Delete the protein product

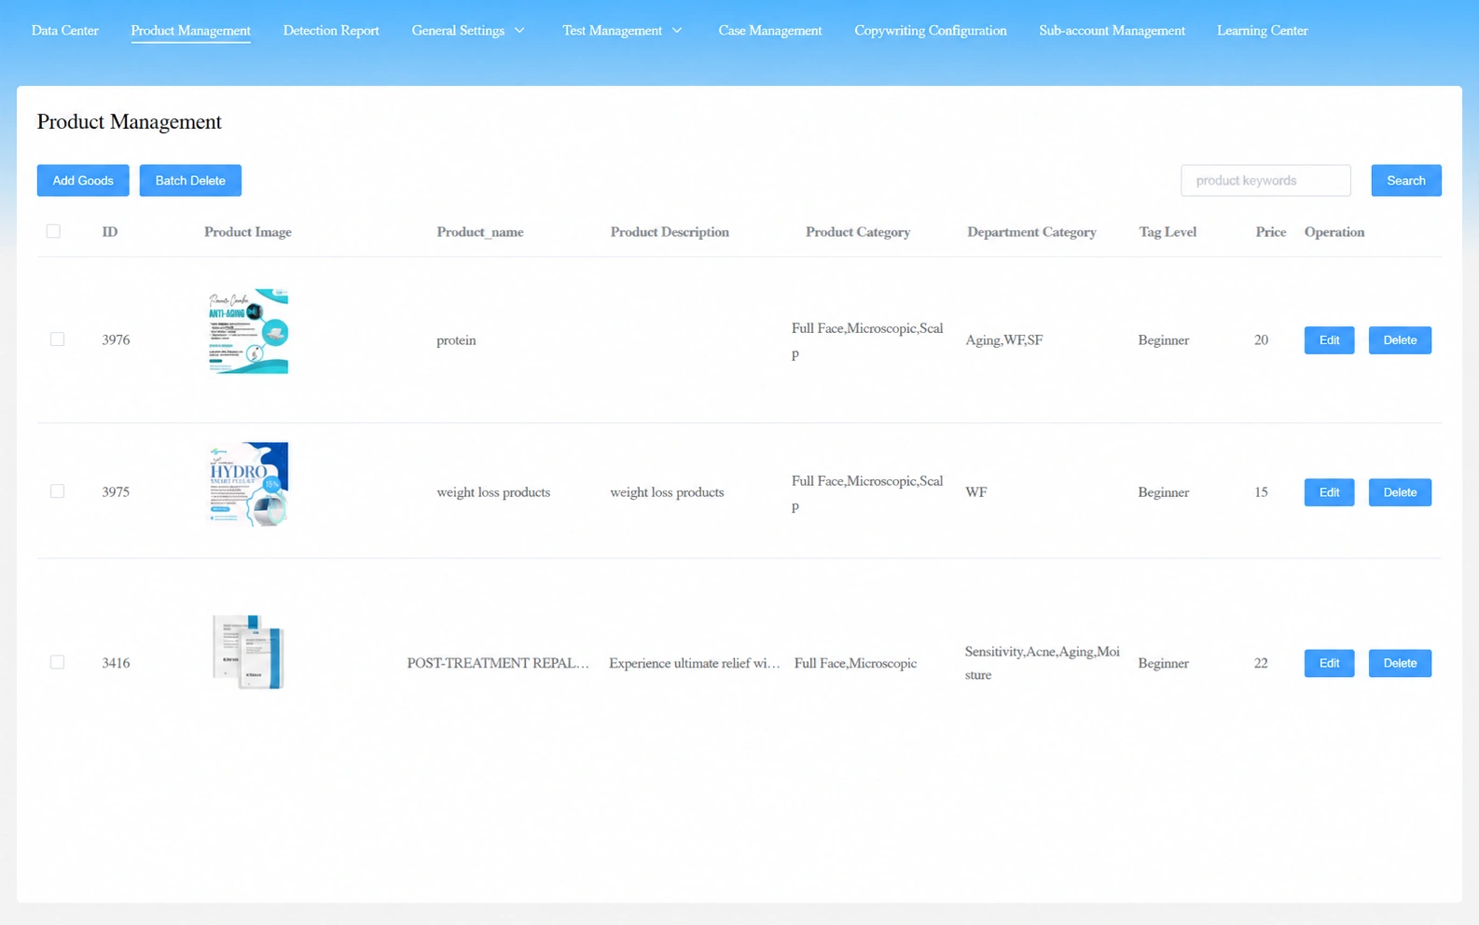(x=1400, y=340)
